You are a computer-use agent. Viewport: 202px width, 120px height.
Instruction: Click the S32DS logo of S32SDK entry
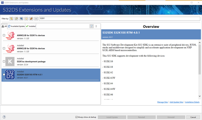pyautogui.click(x=10, y=75)
